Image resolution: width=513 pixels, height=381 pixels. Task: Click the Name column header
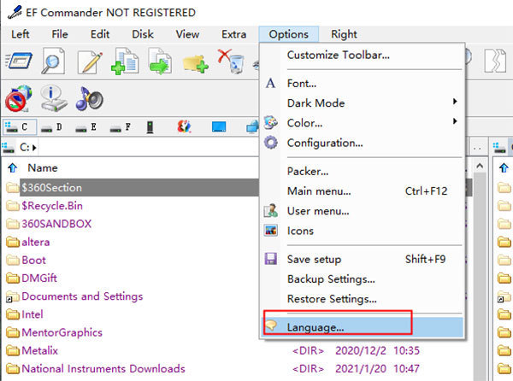[x=43, y=168]
